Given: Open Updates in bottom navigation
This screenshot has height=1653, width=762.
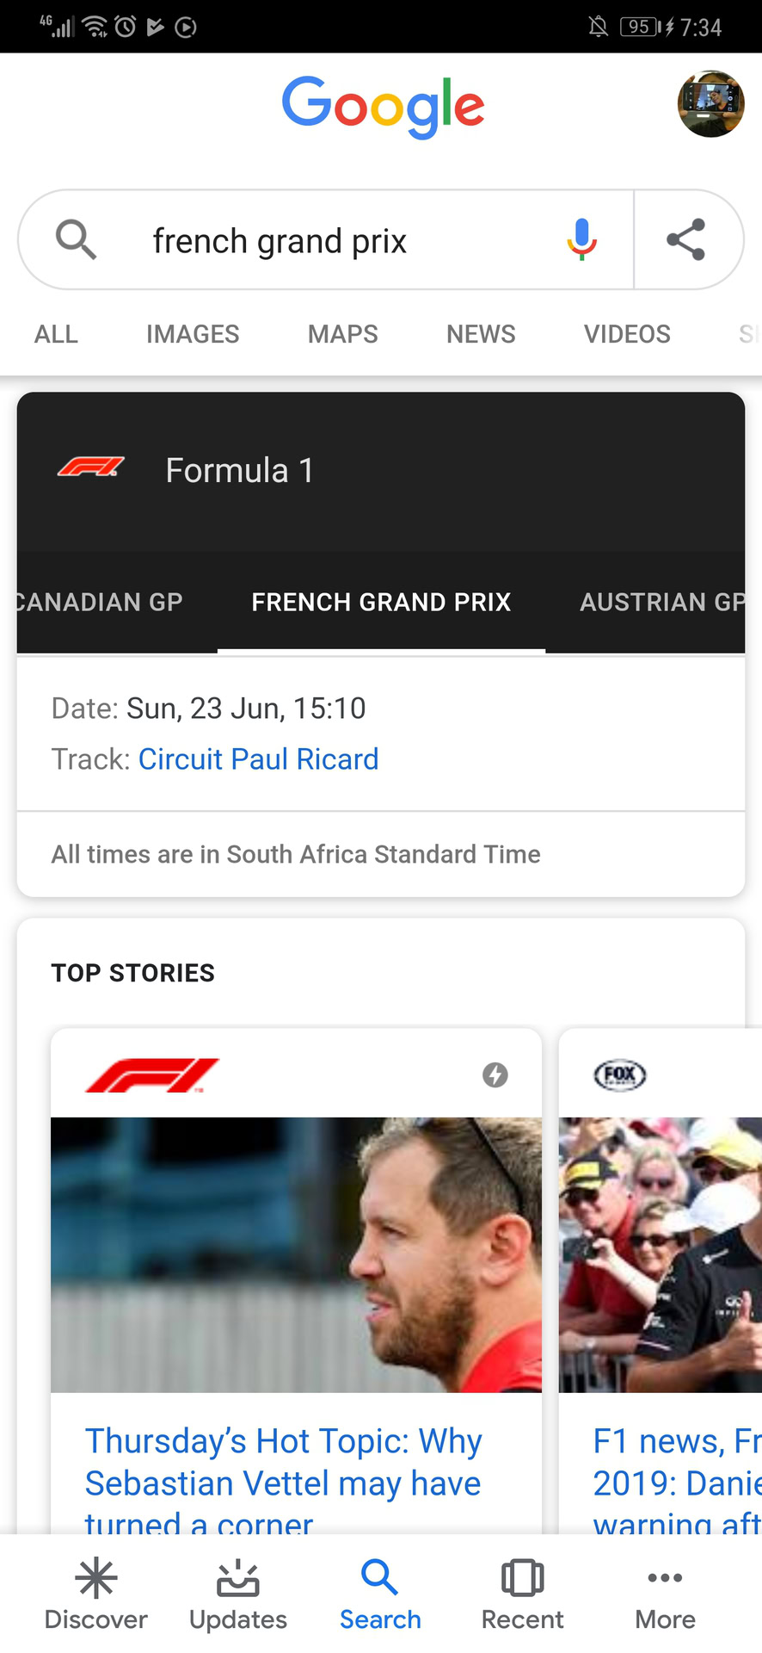Looking at the screenshot, I should point(238,1594).
